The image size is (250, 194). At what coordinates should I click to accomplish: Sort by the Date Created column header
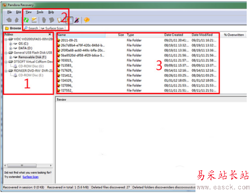point(177,35)
